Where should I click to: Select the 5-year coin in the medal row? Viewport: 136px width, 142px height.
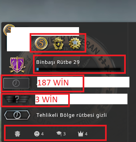click(x=41, y=43)
